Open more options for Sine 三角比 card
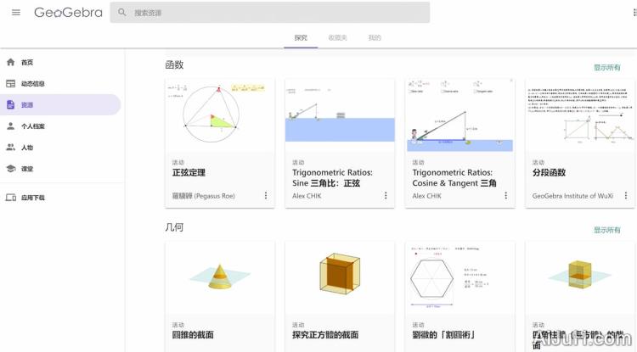 click(x=386, y=195)
